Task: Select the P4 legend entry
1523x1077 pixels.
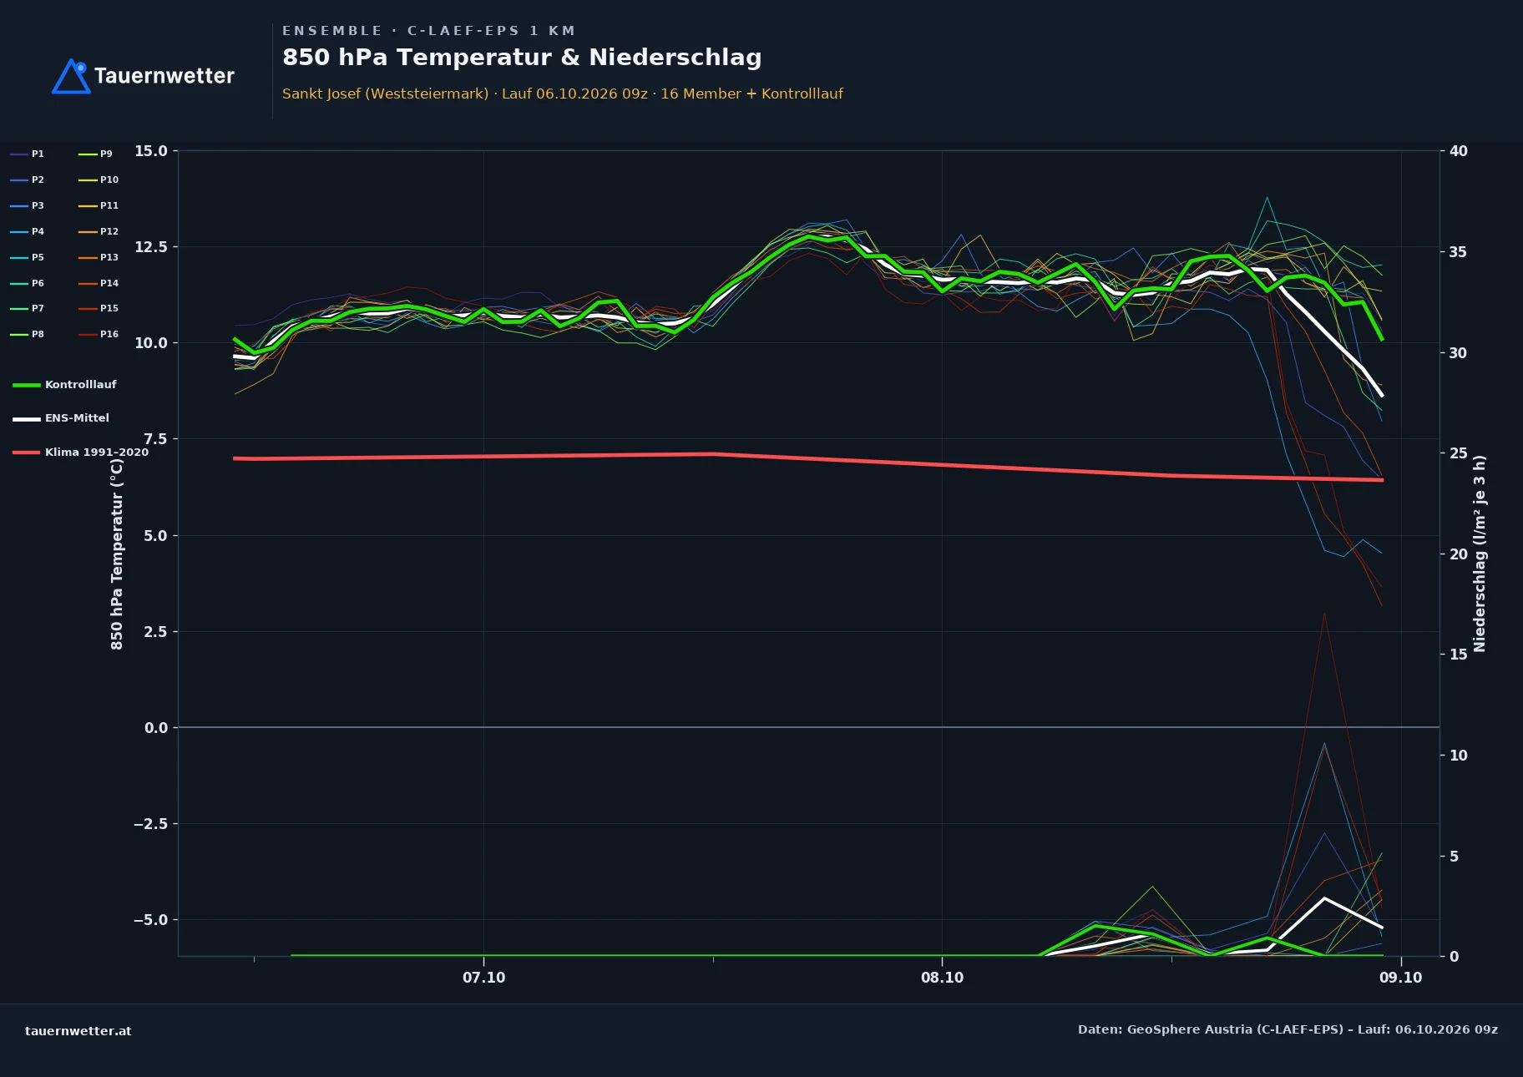Action: [x=28, y=231]
